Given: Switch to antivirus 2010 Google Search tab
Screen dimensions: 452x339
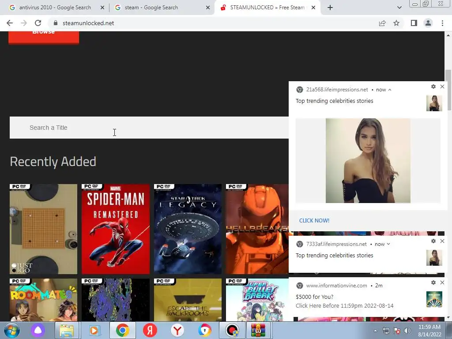Looking at the screenshot, I should [55, 8].
